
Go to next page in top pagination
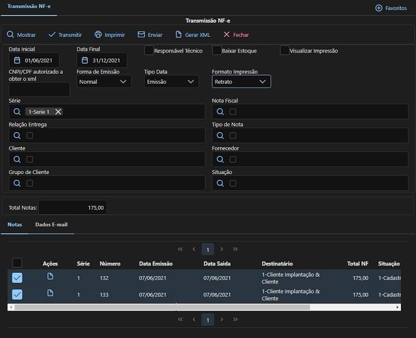point(222,249)
